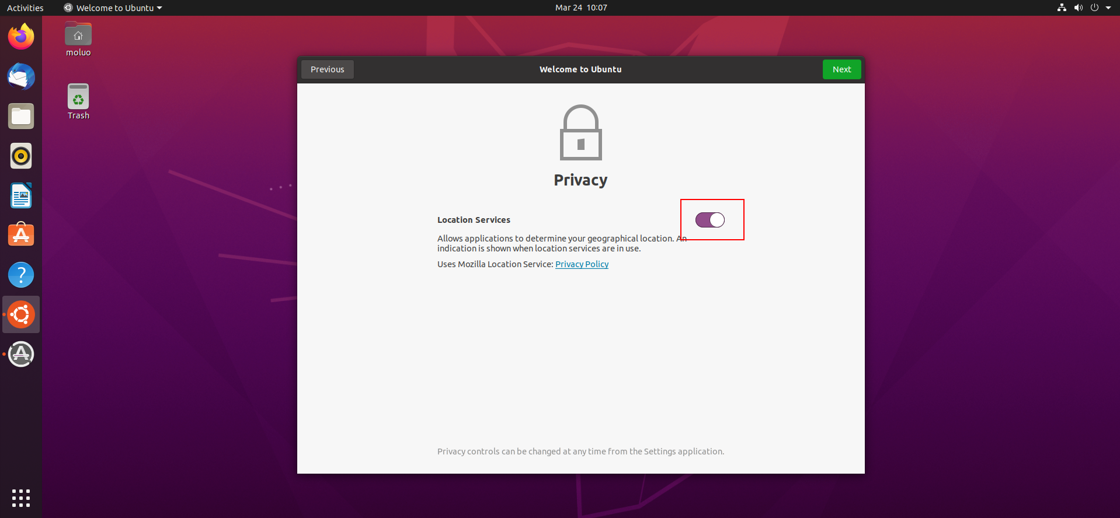1120x518 pixels.
Task: Expand the Welcome to Ubuntu app menu
Action: coord(113,8)
